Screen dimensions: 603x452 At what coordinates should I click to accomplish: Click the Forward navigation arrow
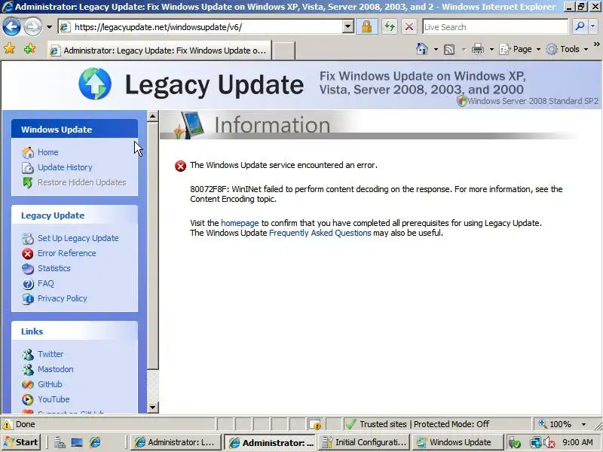[x=32, y=27]
